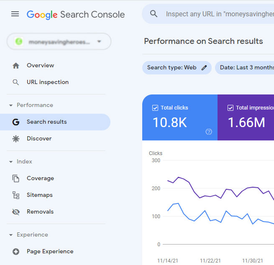
Task: Click the search magnifier icon in URL bar
Action: pyautogui.click(x=154, y=14)
